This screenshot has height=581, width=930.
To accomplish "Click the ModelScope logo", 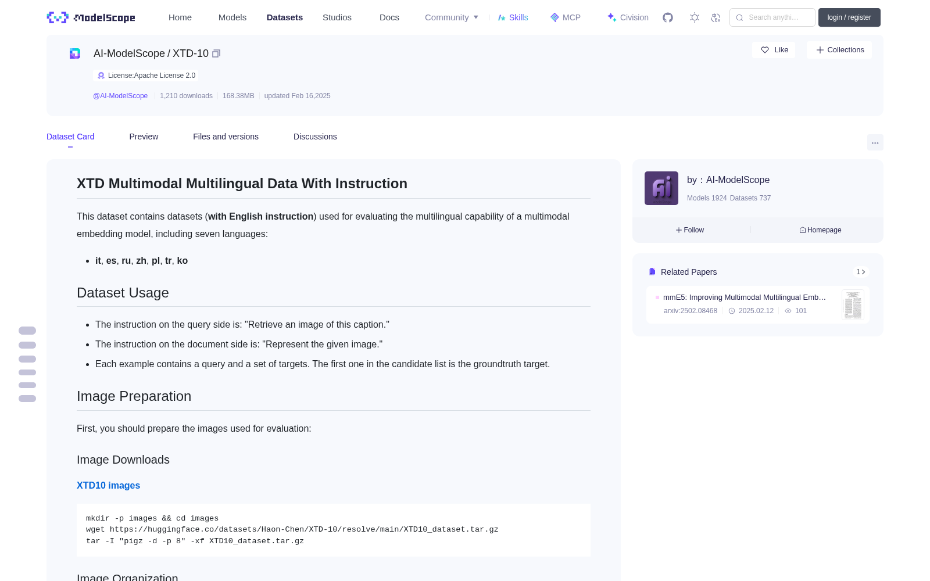I will (91, 17).
